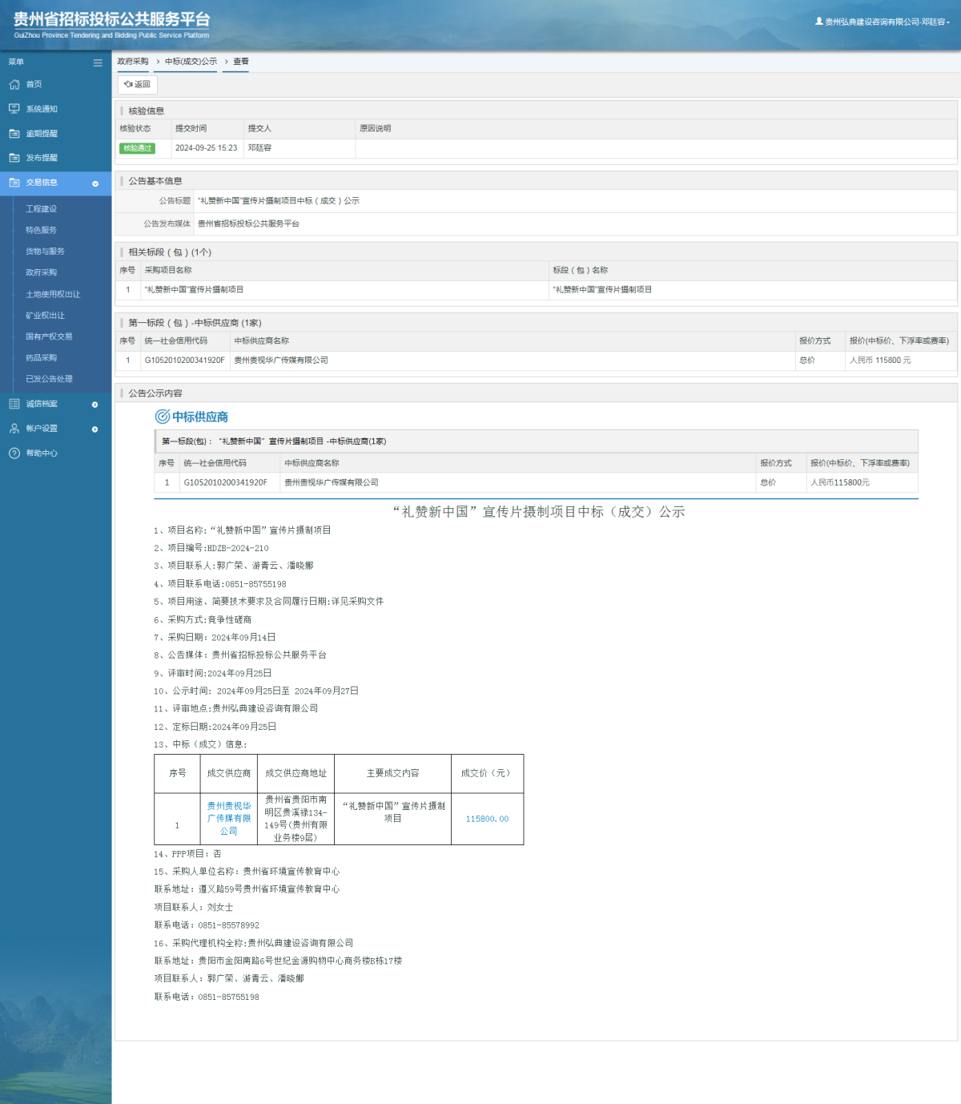Select submit time 2024-09-25 15:23
This screenshot has height=1104, width=961.
point(207,148)
